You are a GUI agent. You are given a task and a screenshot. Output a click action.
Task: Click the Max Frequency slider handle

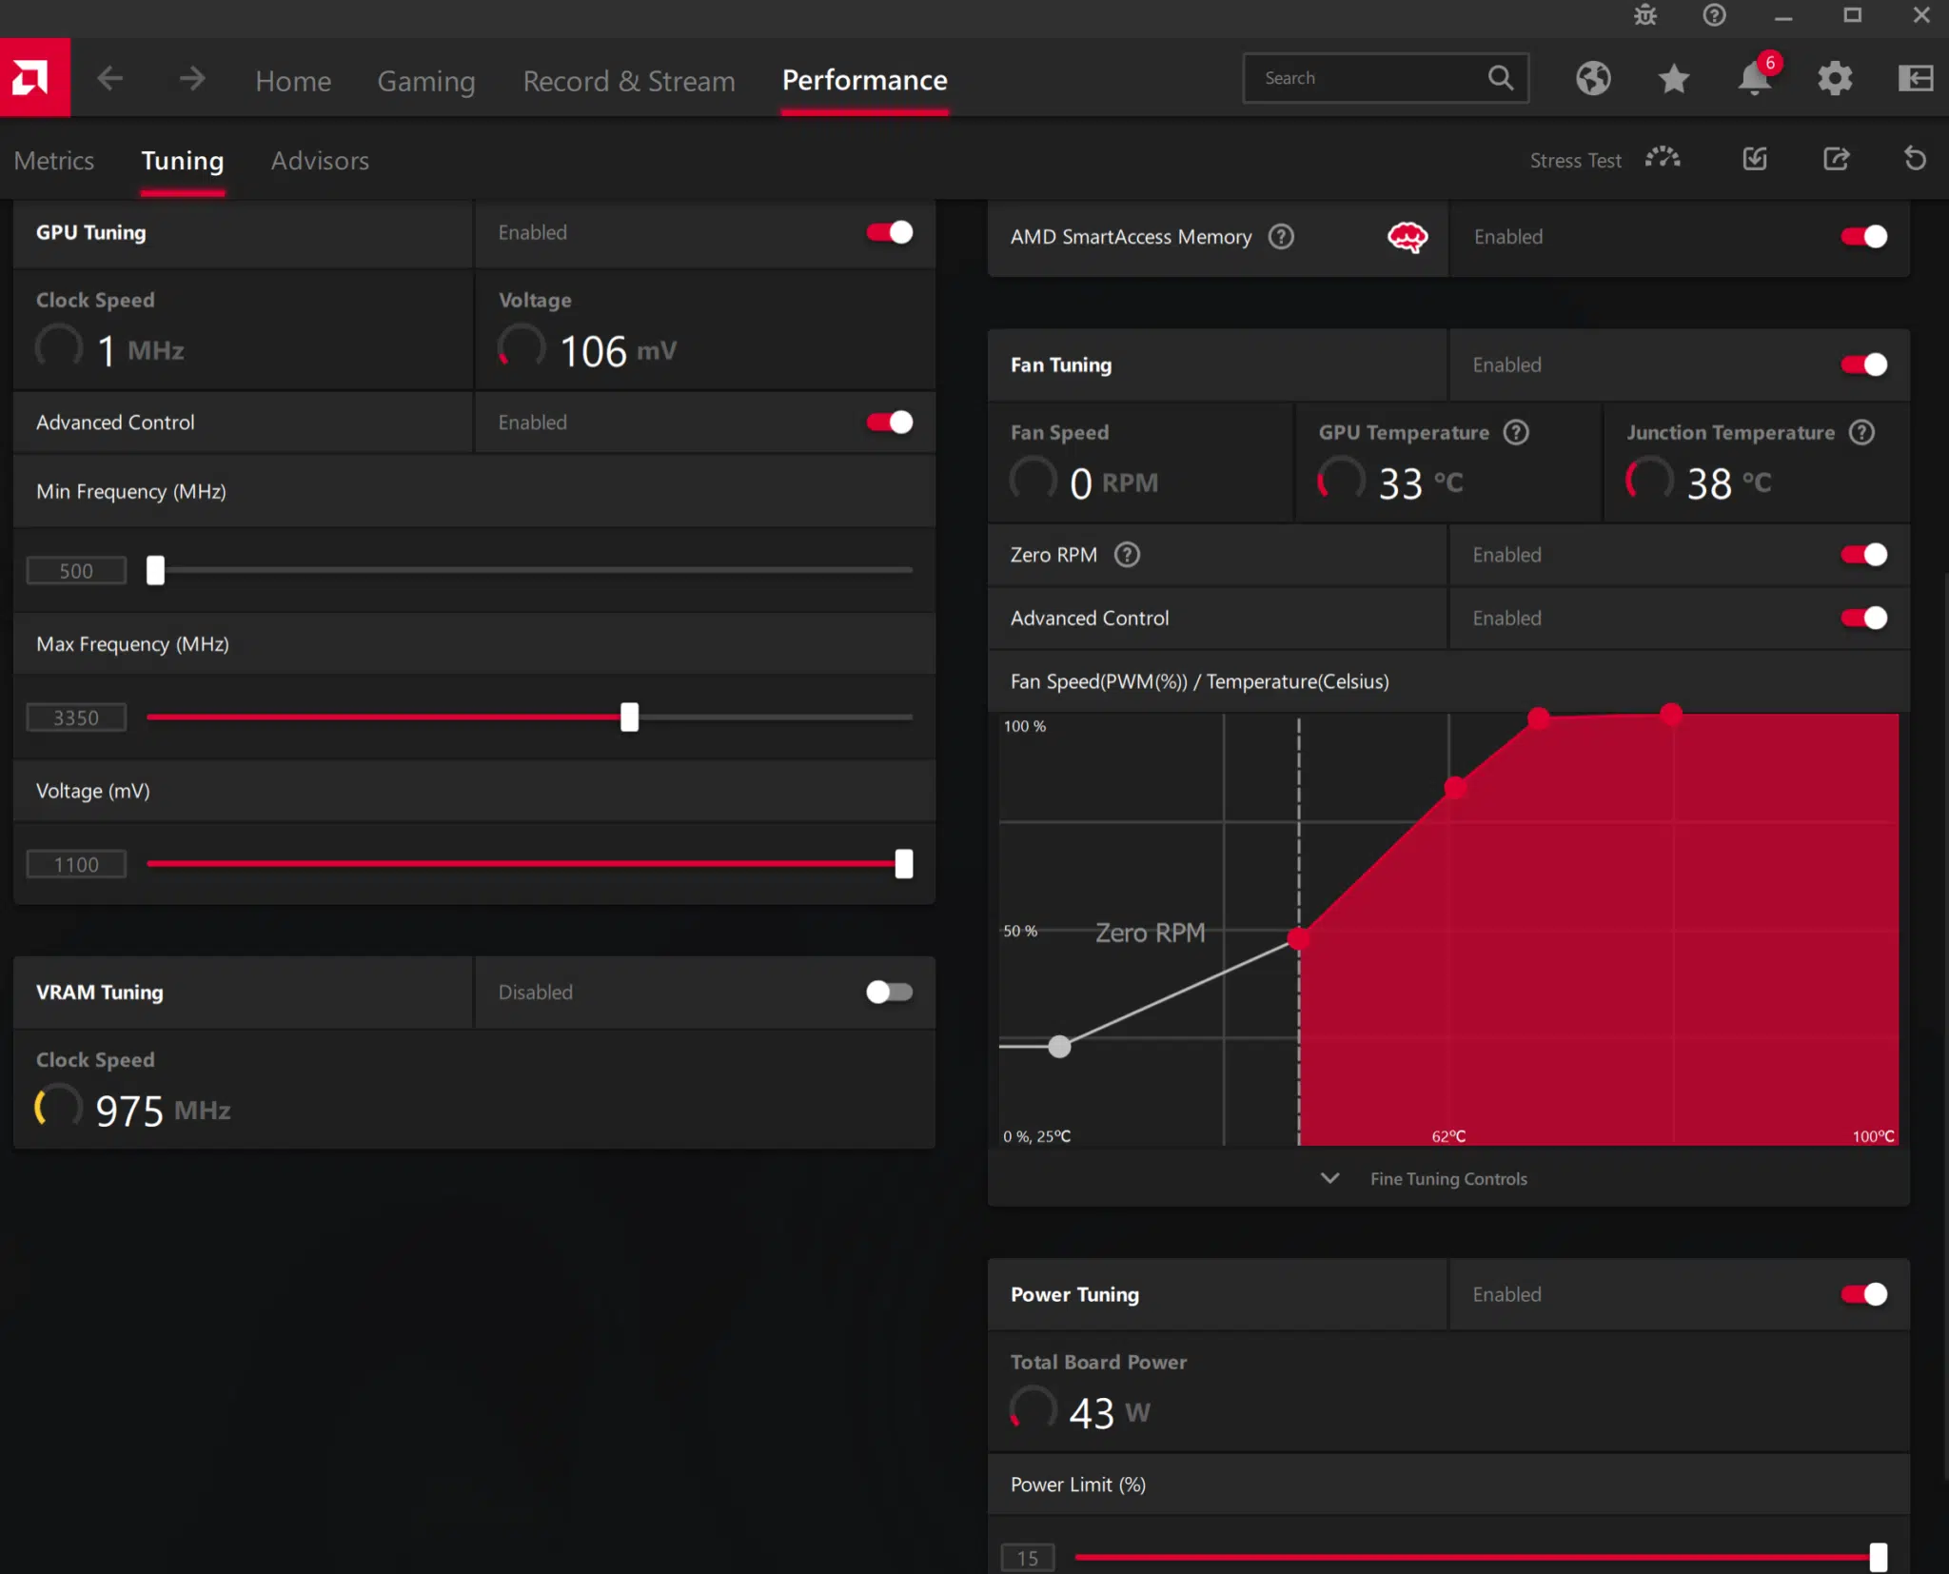click(629, 717)
